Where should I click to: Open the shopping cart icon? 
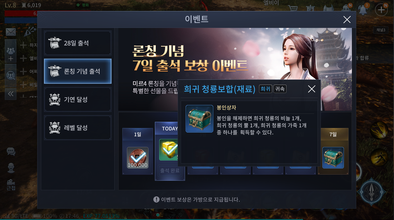[294, 10]
